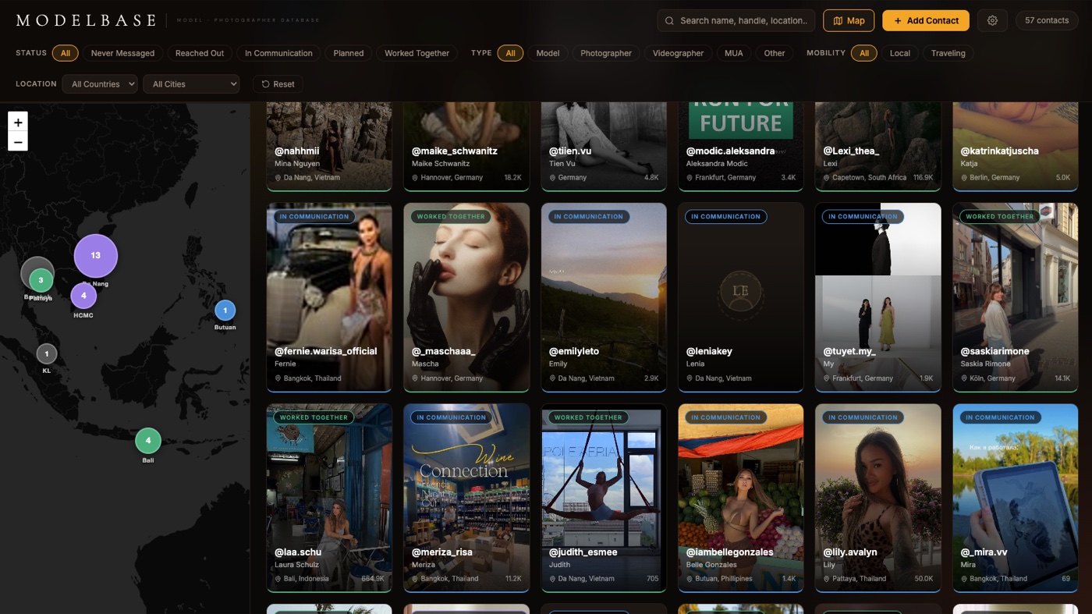Select the Butuan map marker
Viewport: 1092px width, 614px height.
click(225, 311)
